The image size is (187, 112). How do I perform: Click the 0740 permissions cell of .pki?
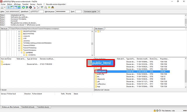pos(152,82)
